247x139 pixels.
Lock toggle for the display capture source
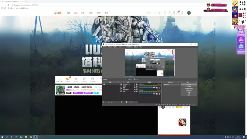[137, 90]
